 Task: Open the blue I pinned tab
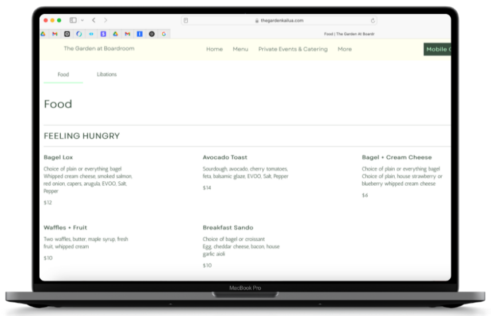140,34
